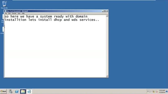Image resolution: width=168 pixels, height=94 pixels.
Task: Click the Show Desktop button beside the clock
Action: [x=167, y=91]
